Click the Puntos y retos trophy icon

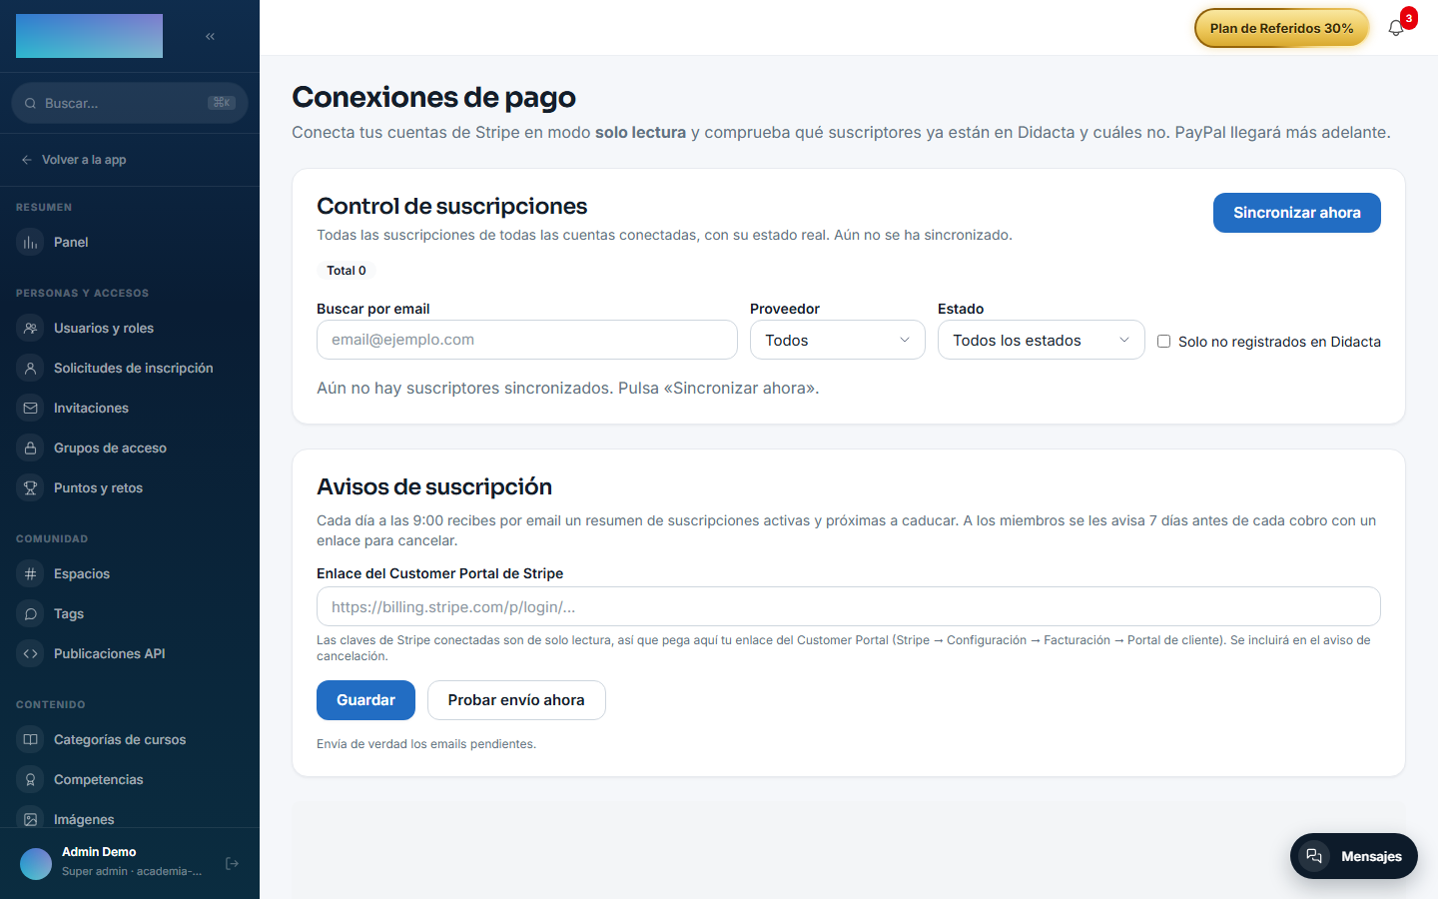pyautogui.click(x=31, y=488)
